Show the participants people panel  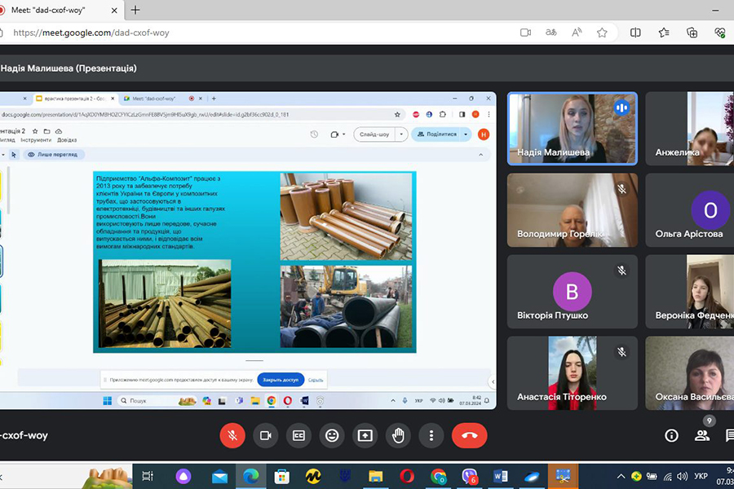pyautogui.click(x=701, y=435)
